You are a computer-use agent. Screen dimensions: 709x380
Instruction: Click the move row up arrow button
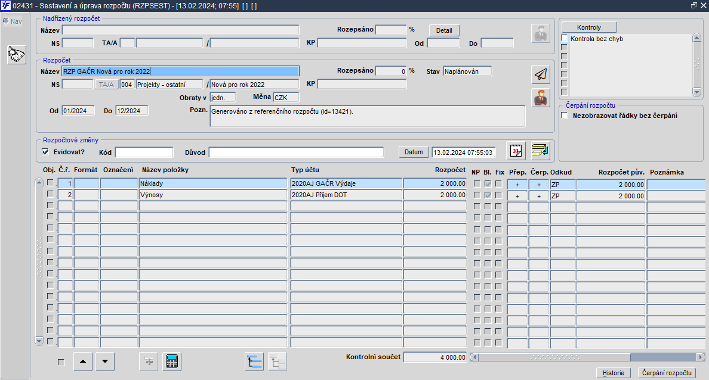click(x=83, y=362)
